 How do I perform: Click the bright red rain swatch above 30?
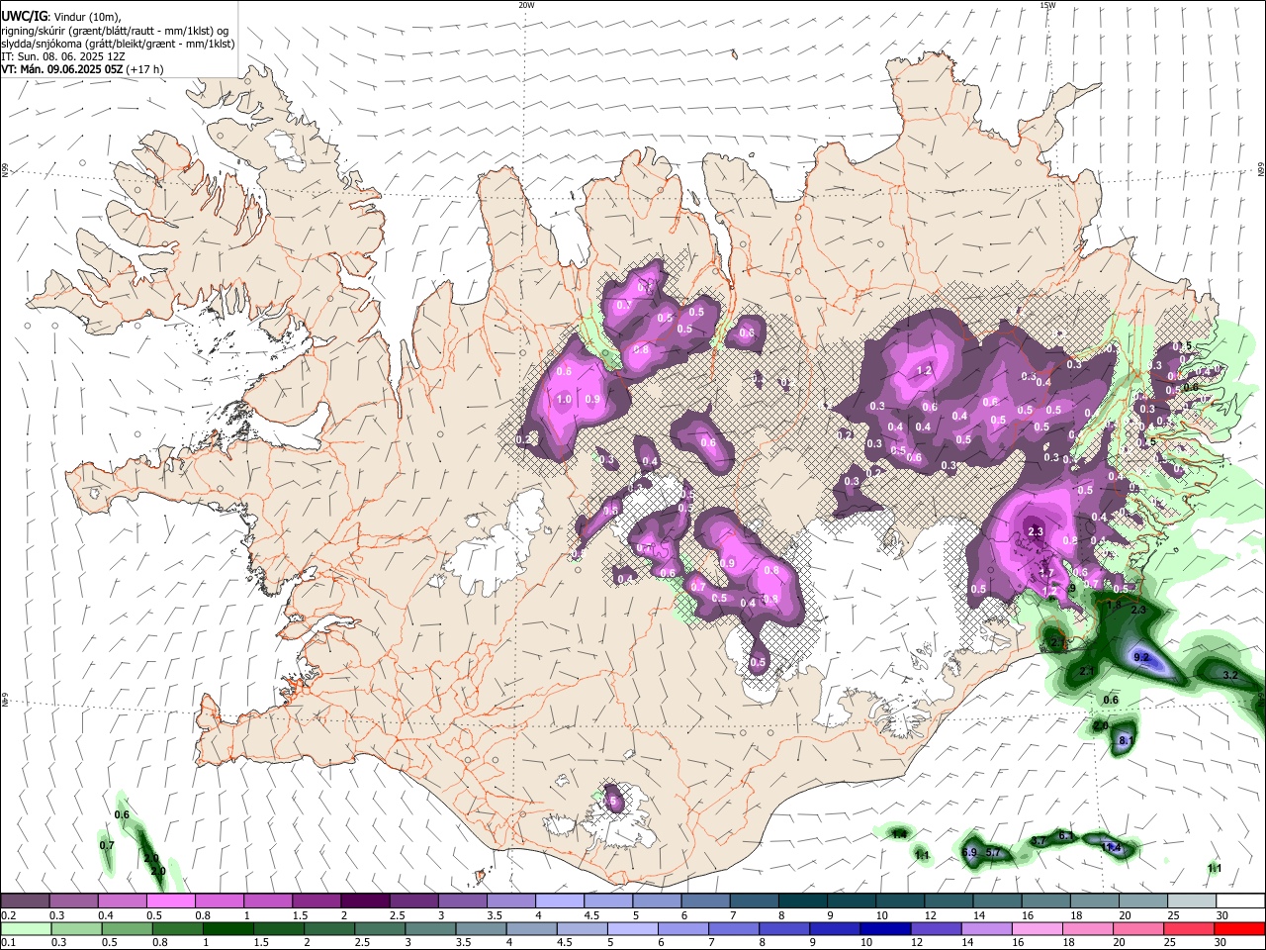click(x=1239, y=928)
